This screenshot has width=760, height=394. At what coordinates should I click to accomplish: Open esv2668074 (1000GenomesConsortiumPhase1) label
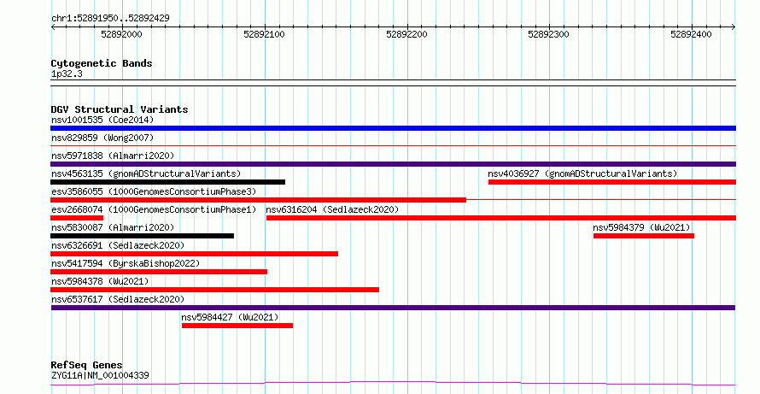click(154, 209)
